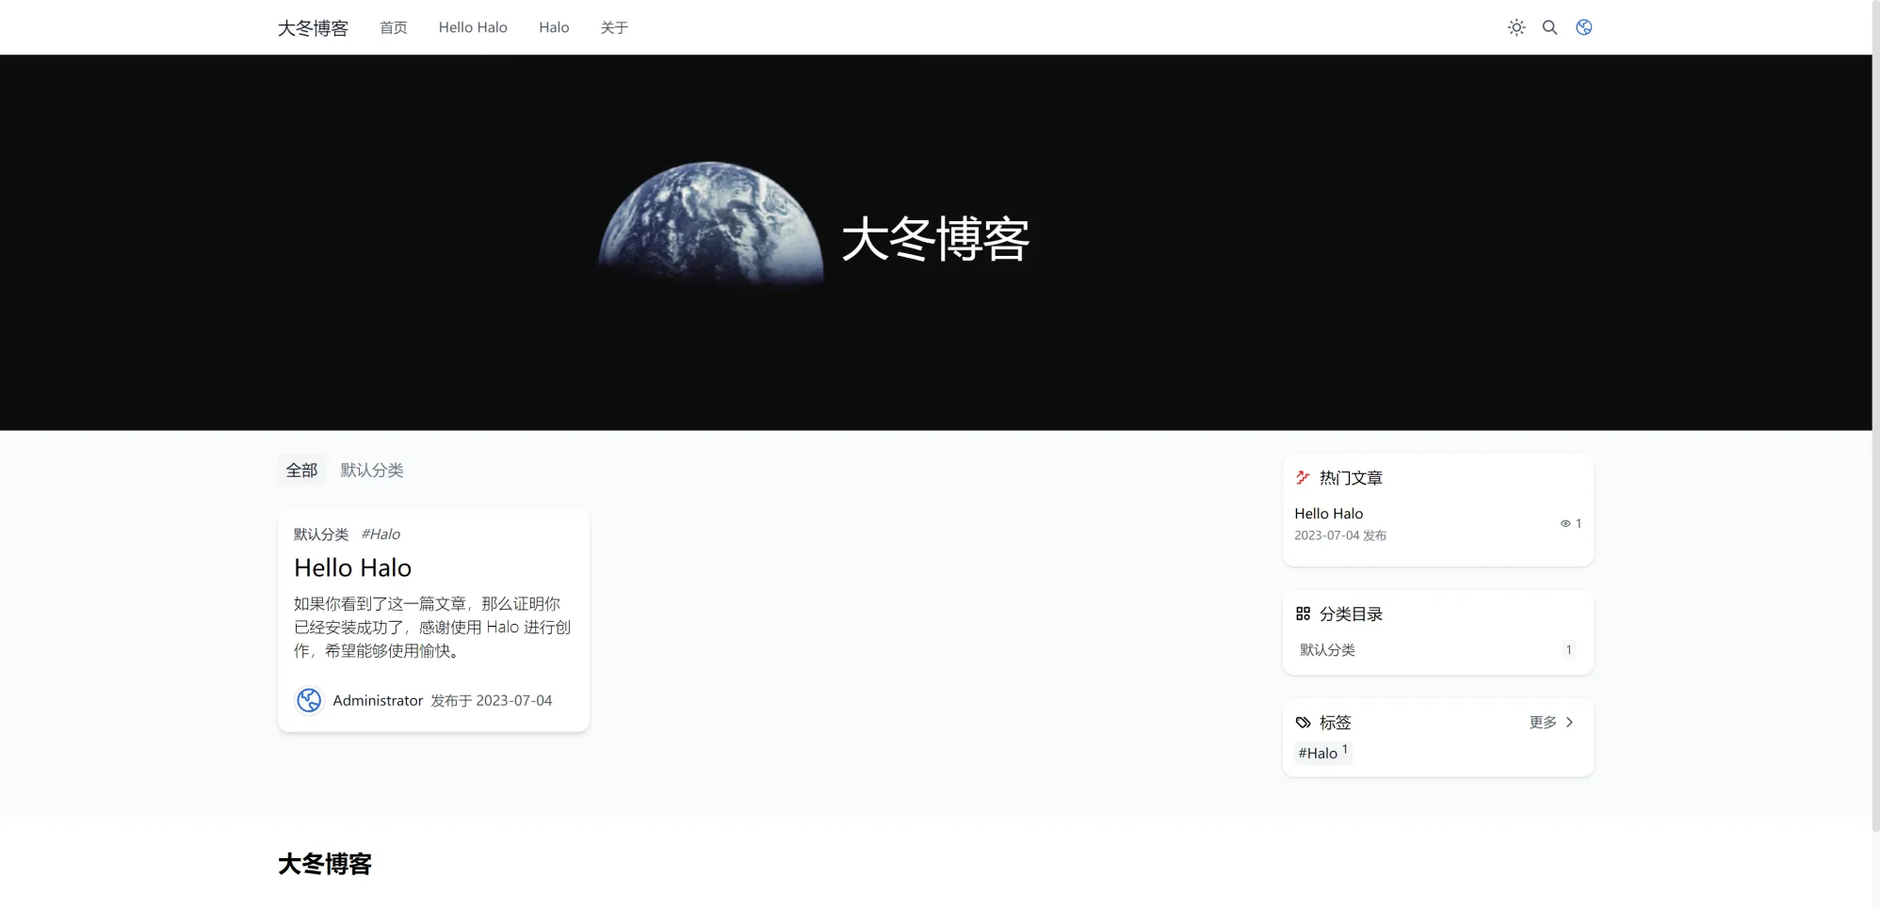This screenshot has width=1880, height=909.
Task: Click the grid icon beside 分类目录
Action: (1303, 614)
